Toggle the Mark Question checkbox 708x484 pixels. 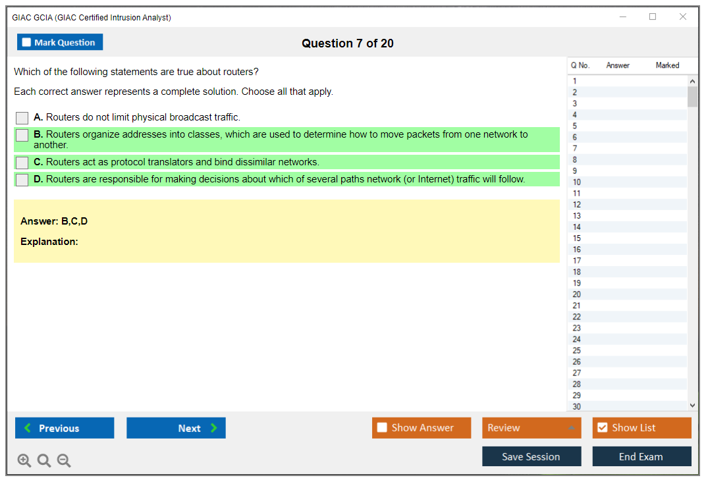point(26,41)
